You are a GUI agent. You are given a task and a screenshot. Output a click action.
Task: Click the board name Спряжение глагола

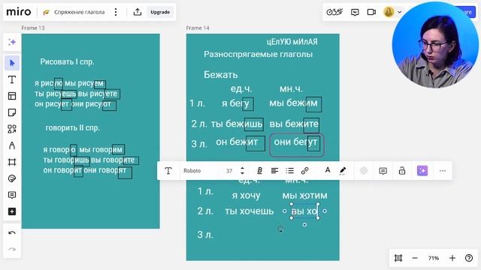[80, 12]
